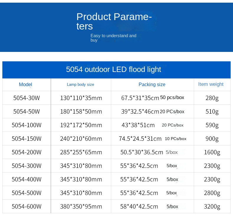The height and width of the screenshot is (220, 233).
Task: Click the 5054-100W model cell
Action: click(x=27, y=125)
